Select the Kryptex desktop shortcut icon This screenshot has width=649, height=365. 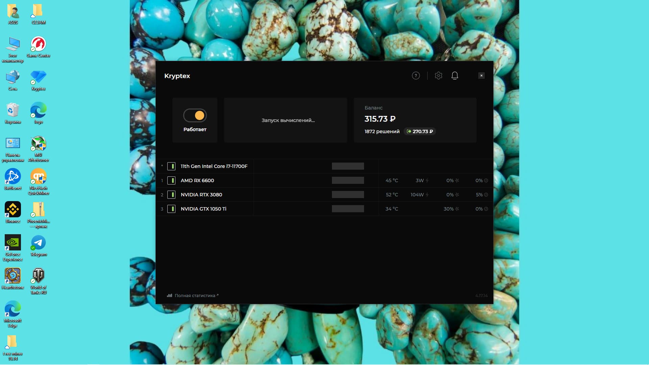39,80
